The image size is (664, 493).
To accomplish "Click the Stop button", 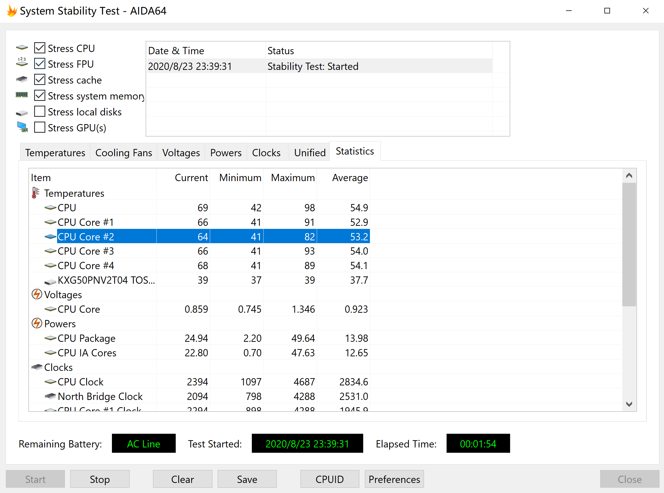I will pos(100,479).
